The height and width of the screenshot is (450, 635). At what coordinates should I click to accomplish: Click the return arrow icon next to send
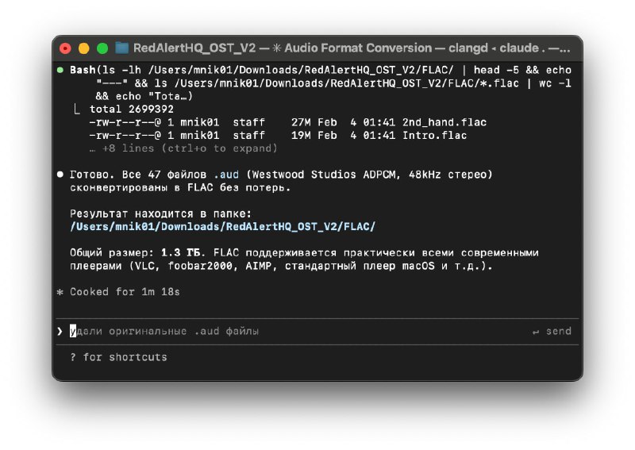click(x=536, y=331)
